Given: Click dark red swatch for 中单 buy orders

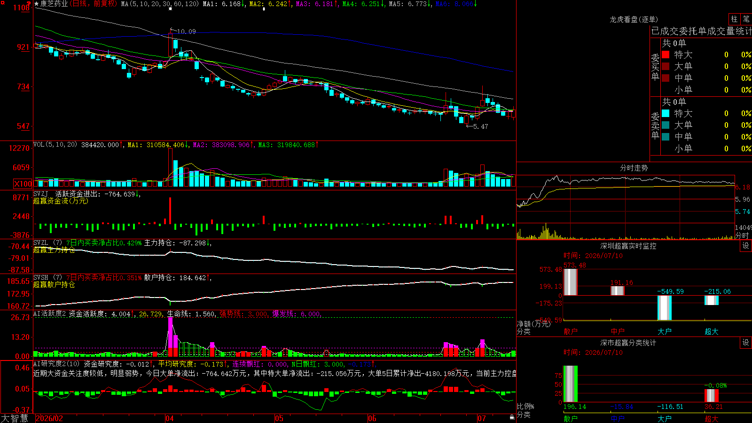Looking at the screenshot, I should 666,78.
